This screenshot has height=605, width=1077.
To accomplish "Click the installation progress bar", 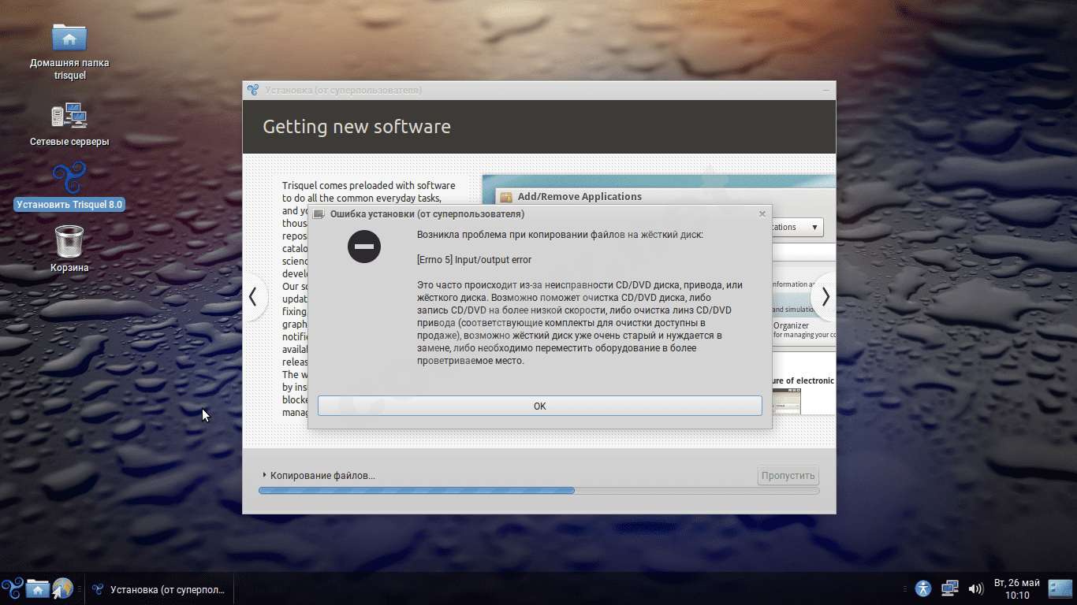I will [539, 490].
